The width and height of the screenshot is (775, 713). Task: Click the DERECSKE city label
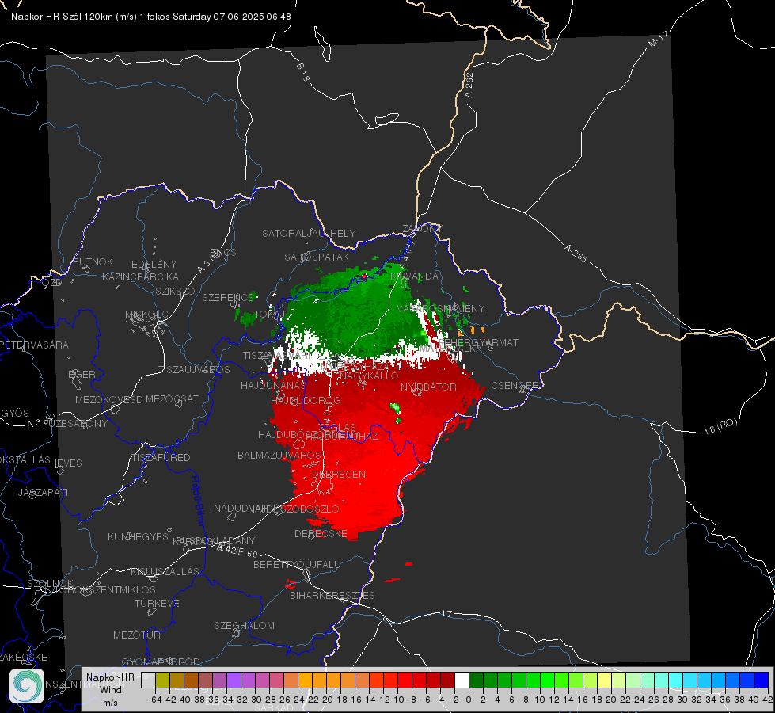pyautogui.click(x=321, y=533)
